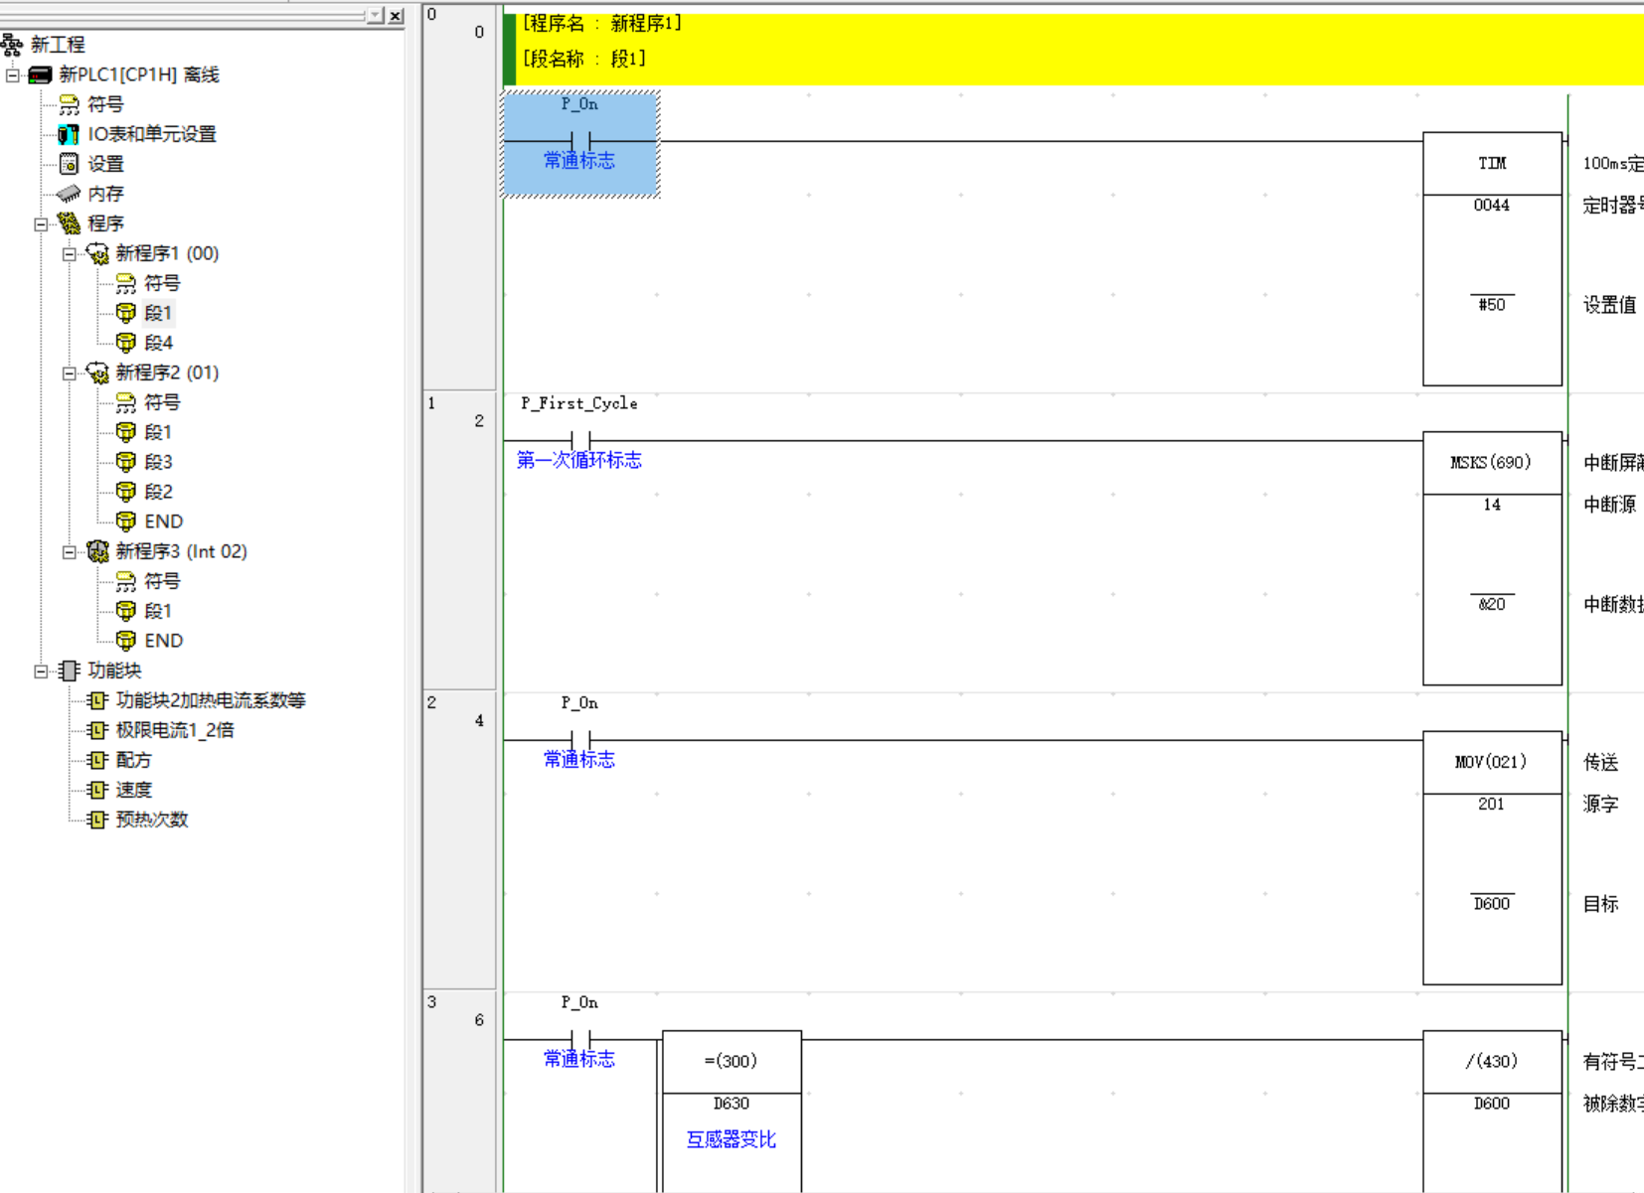Click the 设置 settings icon in tree
This screenshot has height=1193, width=1644.
[x=69, y=164]
